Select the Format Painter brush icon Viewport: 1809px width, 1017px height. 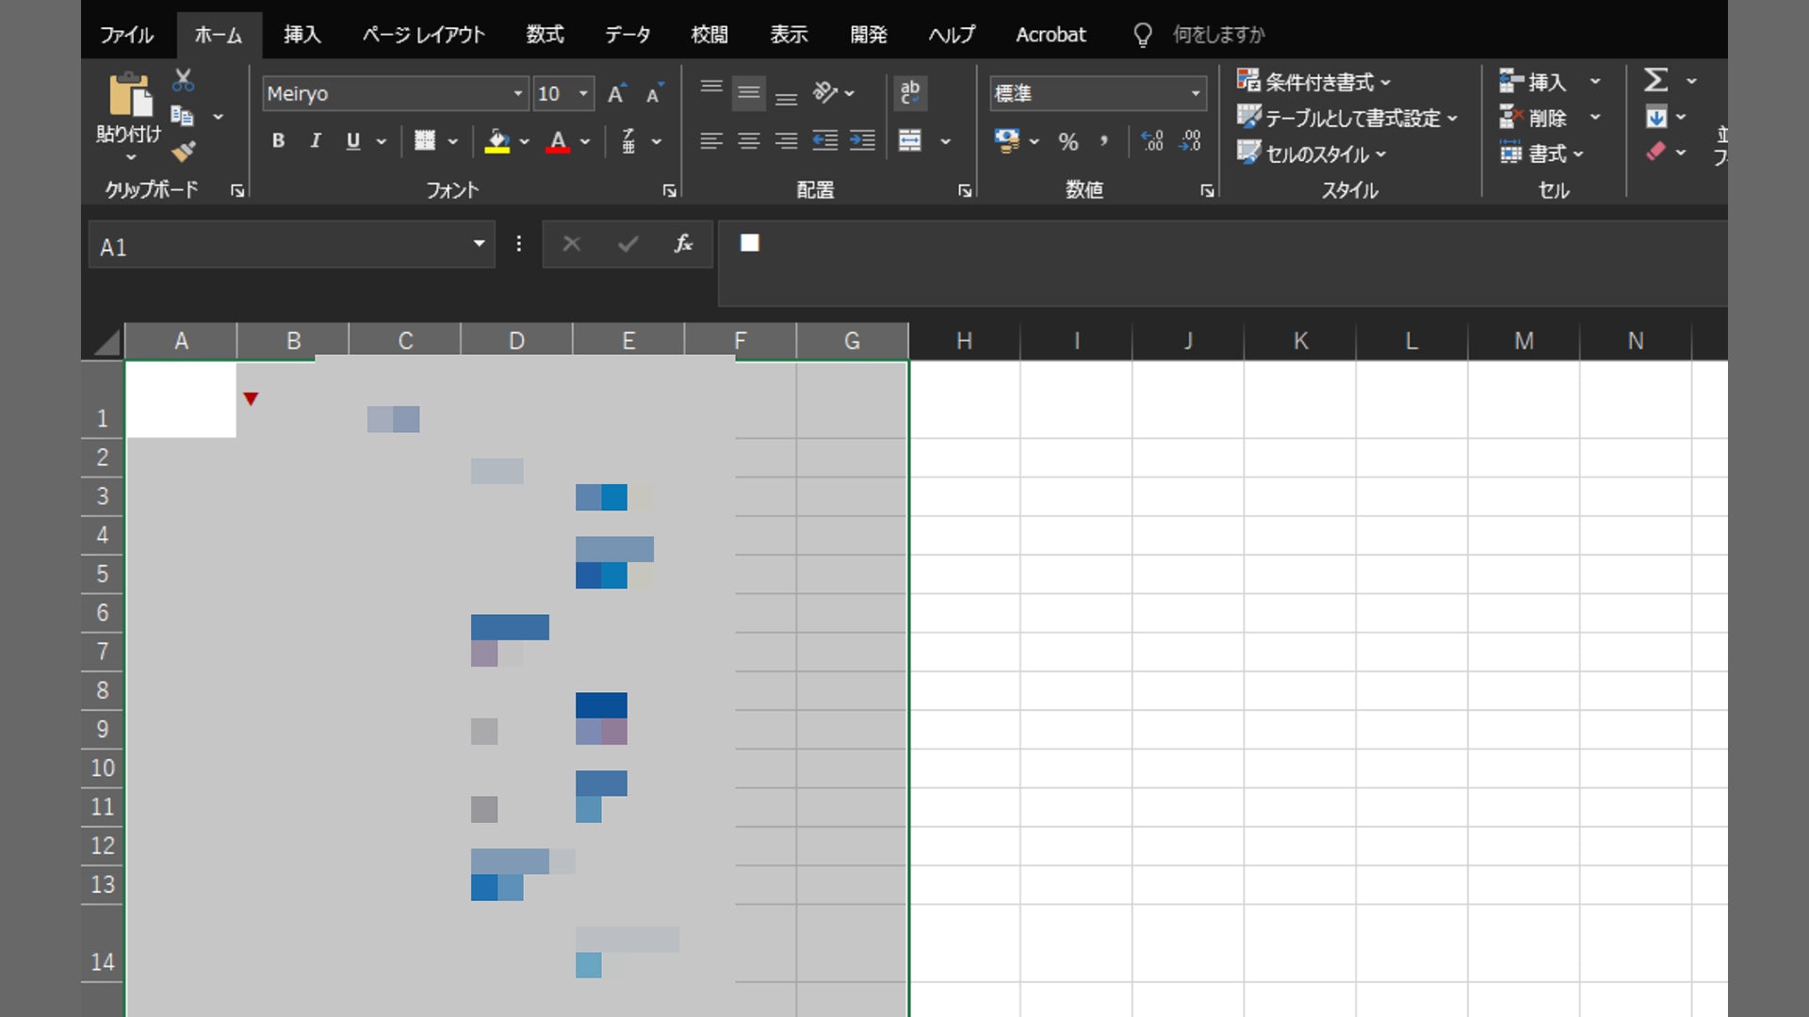[183, 151]
